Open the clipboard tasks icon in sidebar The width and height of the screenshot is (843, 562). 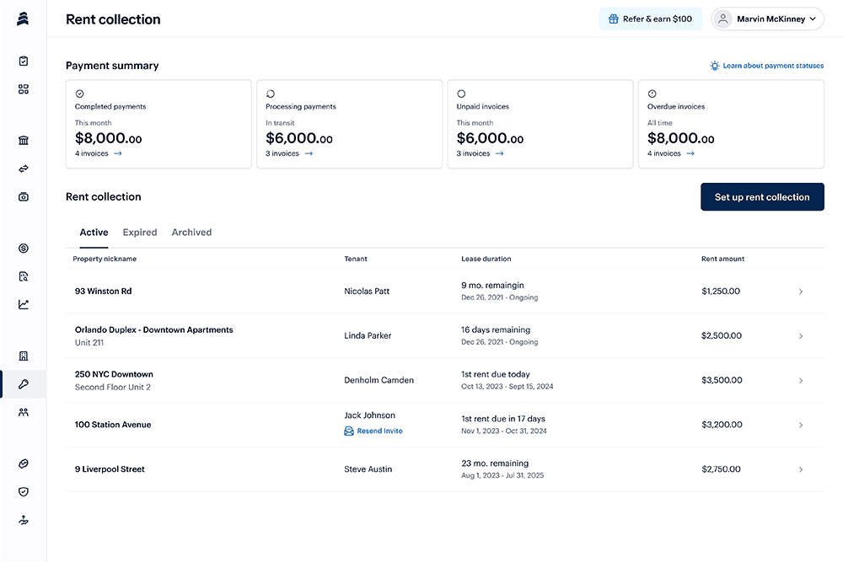[x=23, y=61]
